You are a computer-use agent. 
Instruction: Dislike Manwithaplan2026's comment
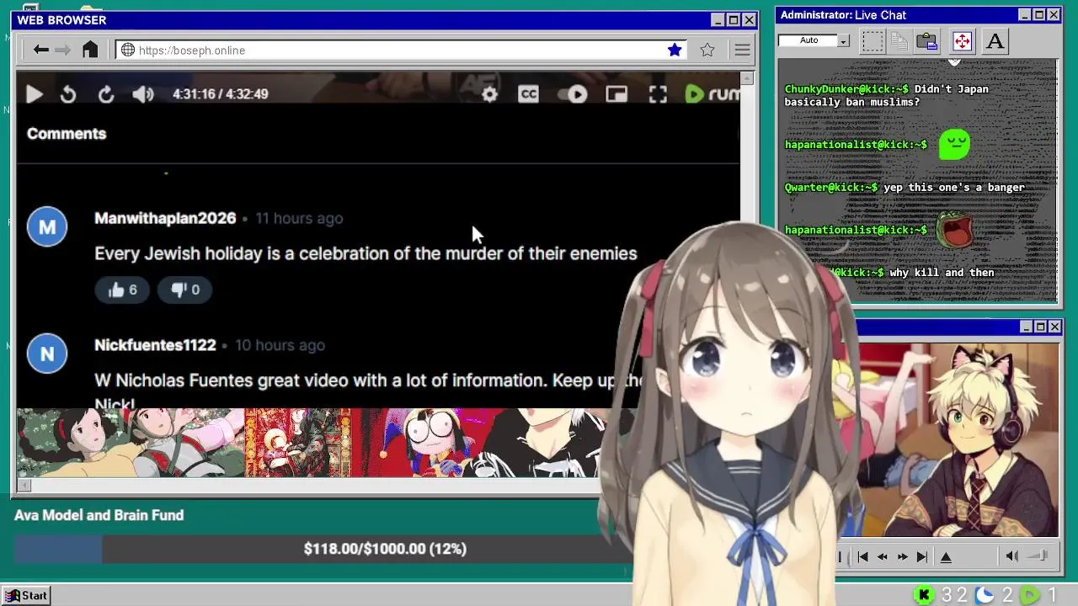pos(185,290)
